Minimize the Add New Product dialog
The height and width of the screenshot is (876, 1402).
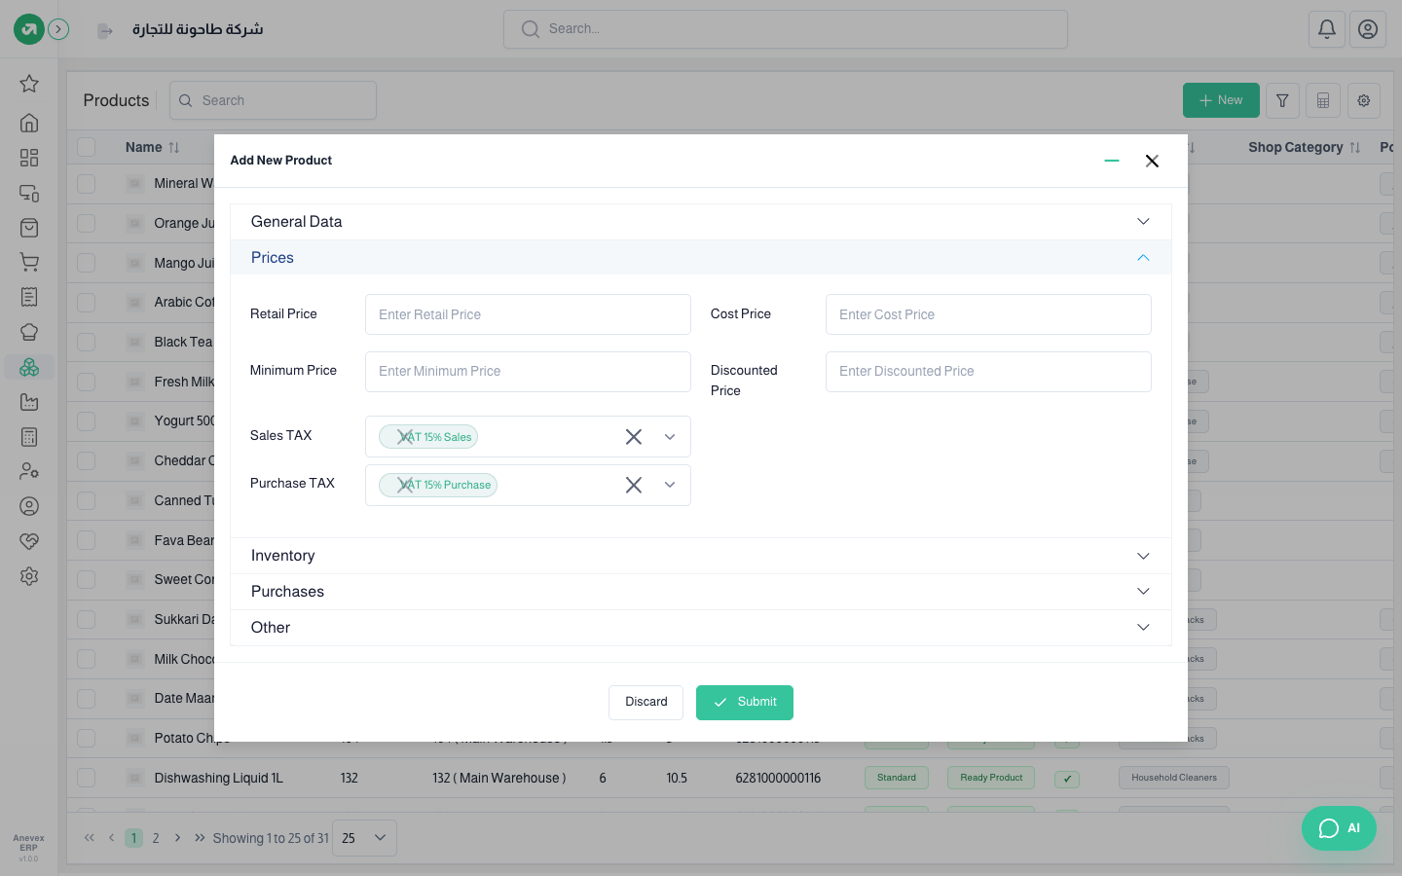click(1112, 161)
